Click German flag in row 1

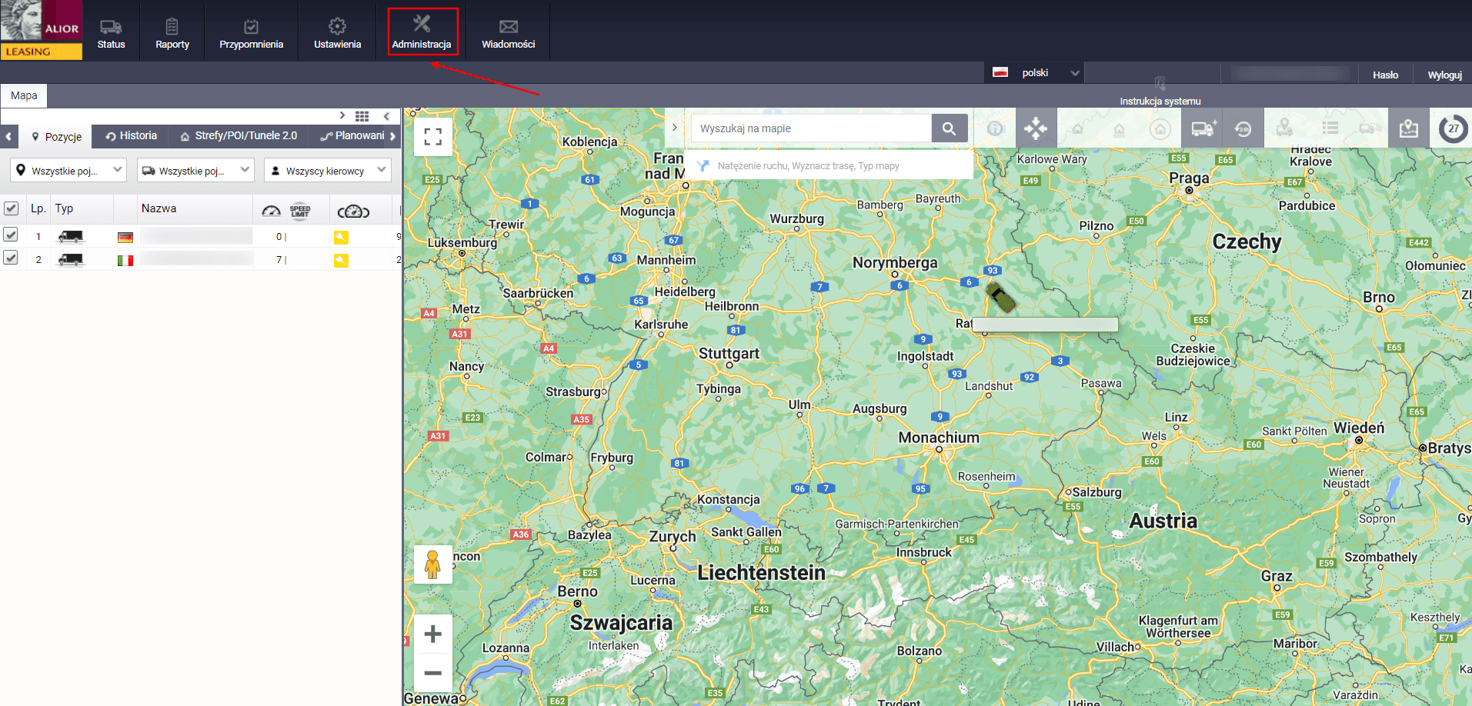click(x=125, y=238)
